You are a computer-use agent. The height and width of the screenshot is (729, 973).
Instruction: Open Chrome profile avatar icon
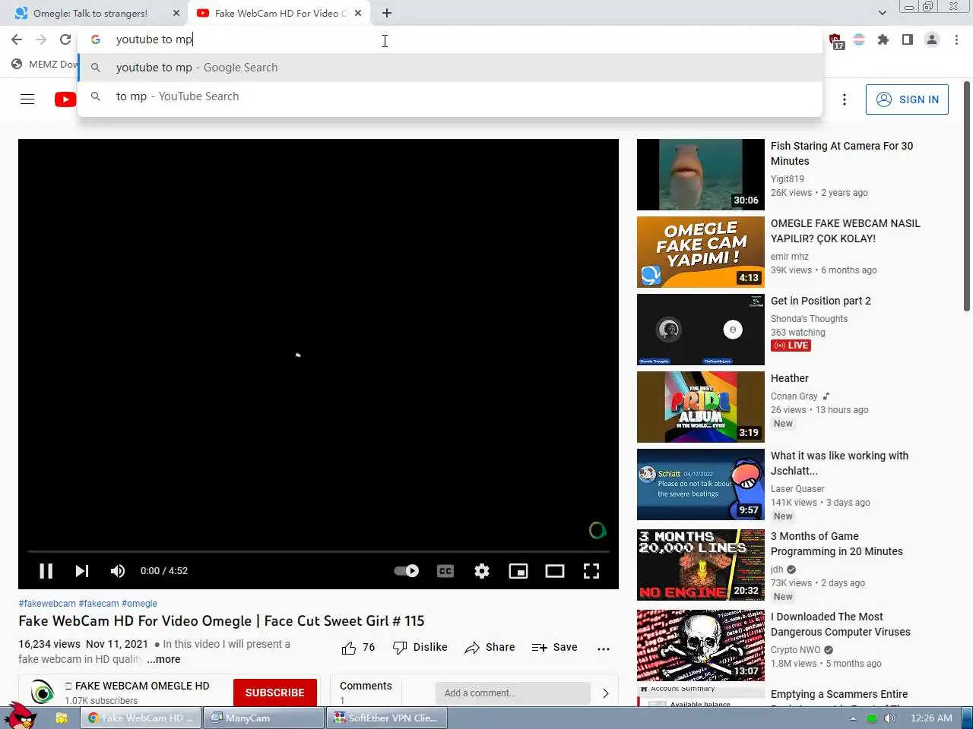point(932,39)
